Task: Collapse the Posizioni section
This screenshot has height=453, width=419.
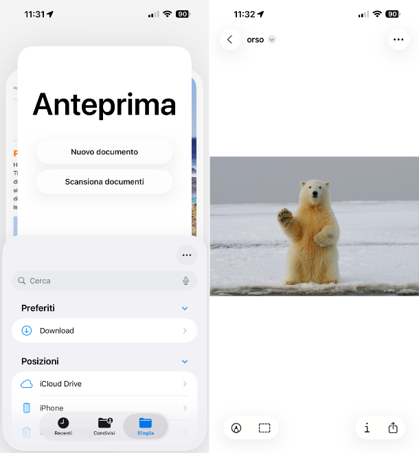Action: click(185, 362)
